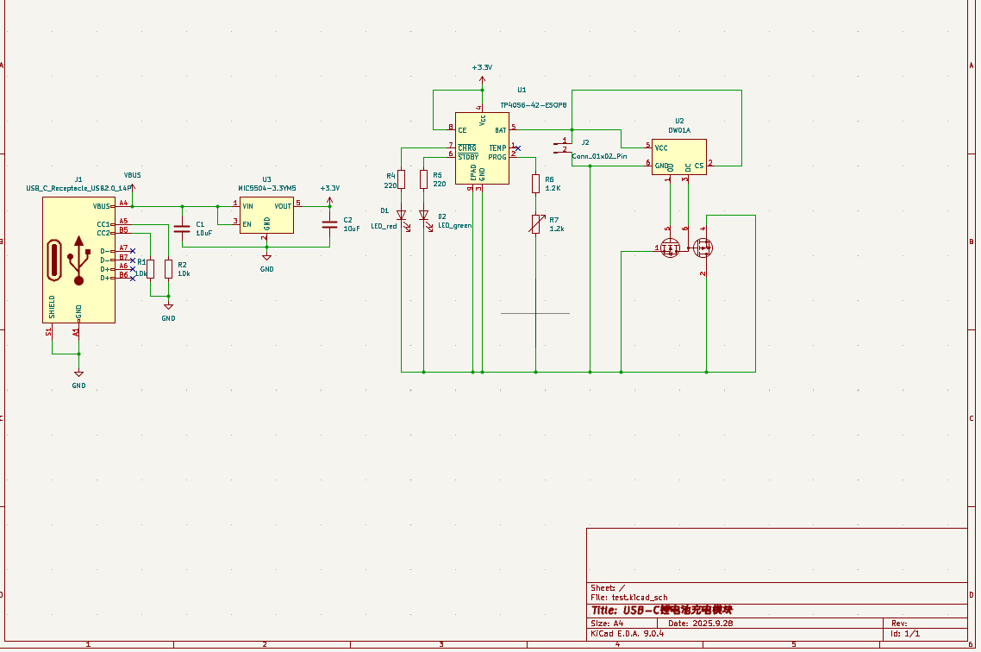The image size is (981, 652).
Task: Click the left MOSFET symbol below U2
Action: pyautogui.click(x=670, y=248)
